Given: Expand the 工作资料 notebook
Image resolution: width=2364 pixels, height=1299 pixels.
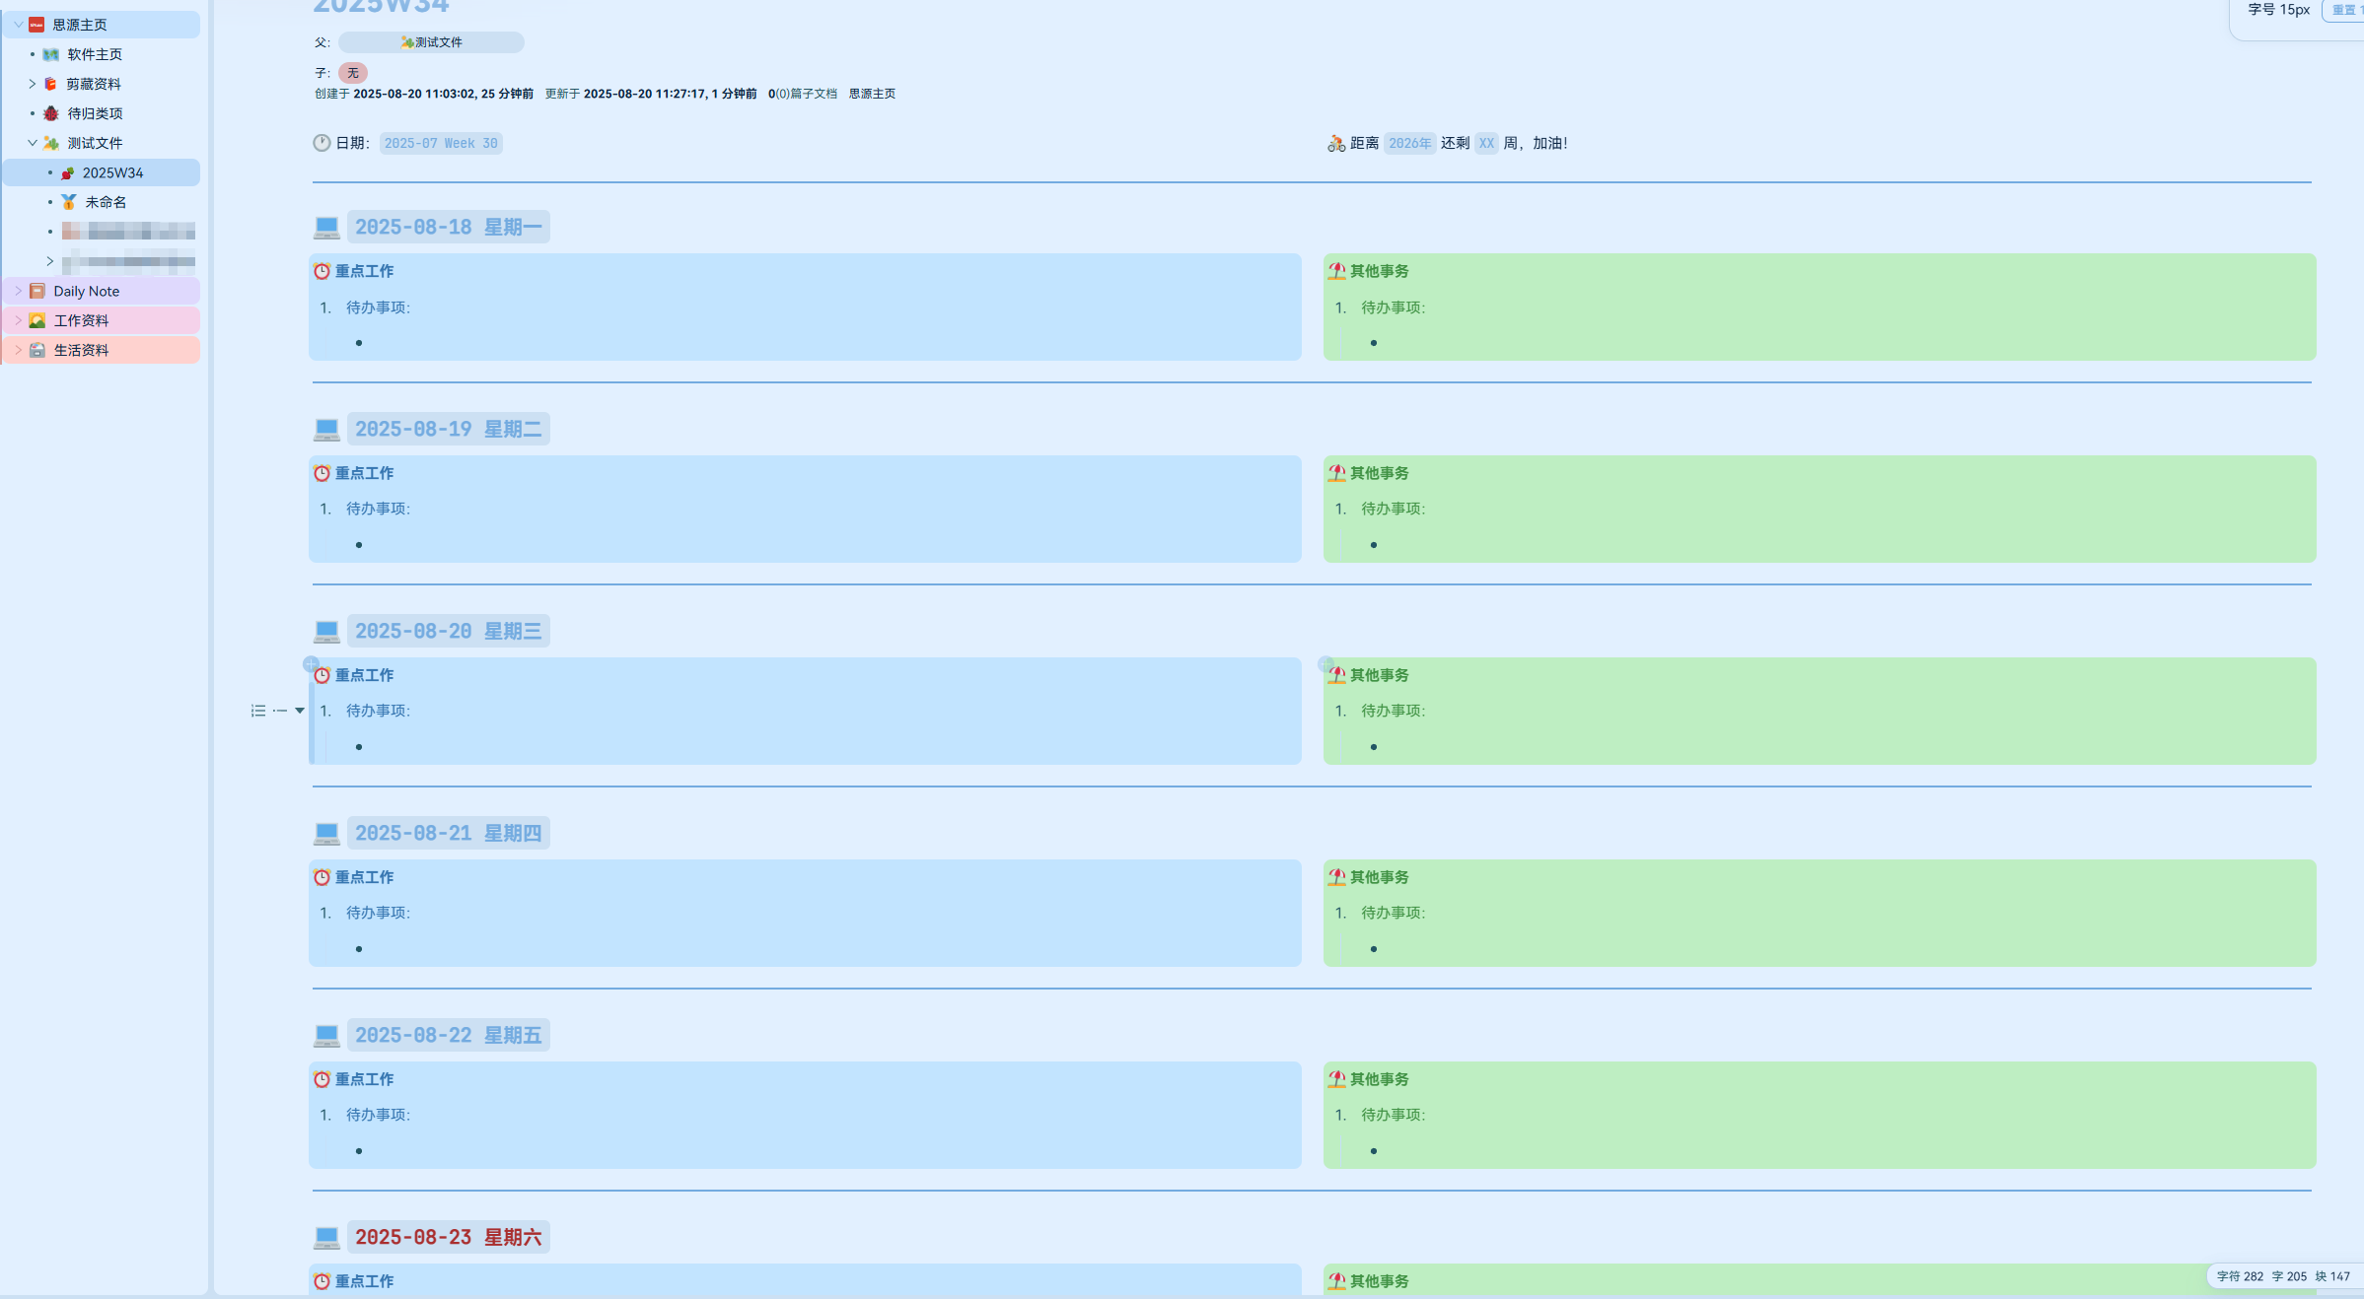Looking at the screenshot, I should click(18, 320).
